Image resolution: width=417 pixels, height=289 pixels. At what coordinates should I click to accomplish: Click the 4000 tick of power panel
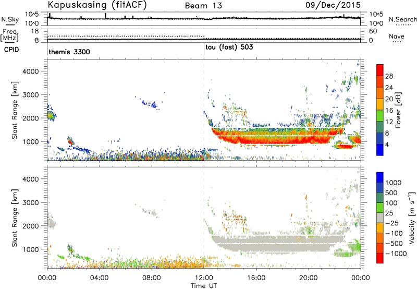coord(30,71)
